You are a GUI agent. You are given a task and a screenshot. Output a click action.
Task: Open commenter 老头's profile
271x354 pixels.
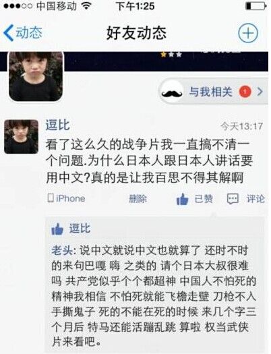coord(62,251)
